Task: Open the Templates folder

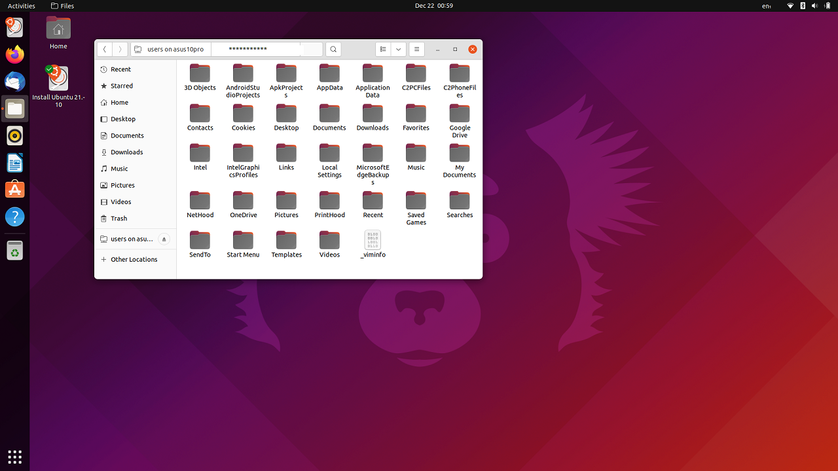Action: (286, 245)
